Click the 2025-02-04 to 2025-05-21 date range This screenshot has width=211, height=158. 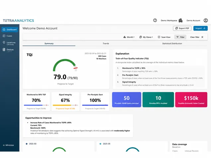(96, 53)
